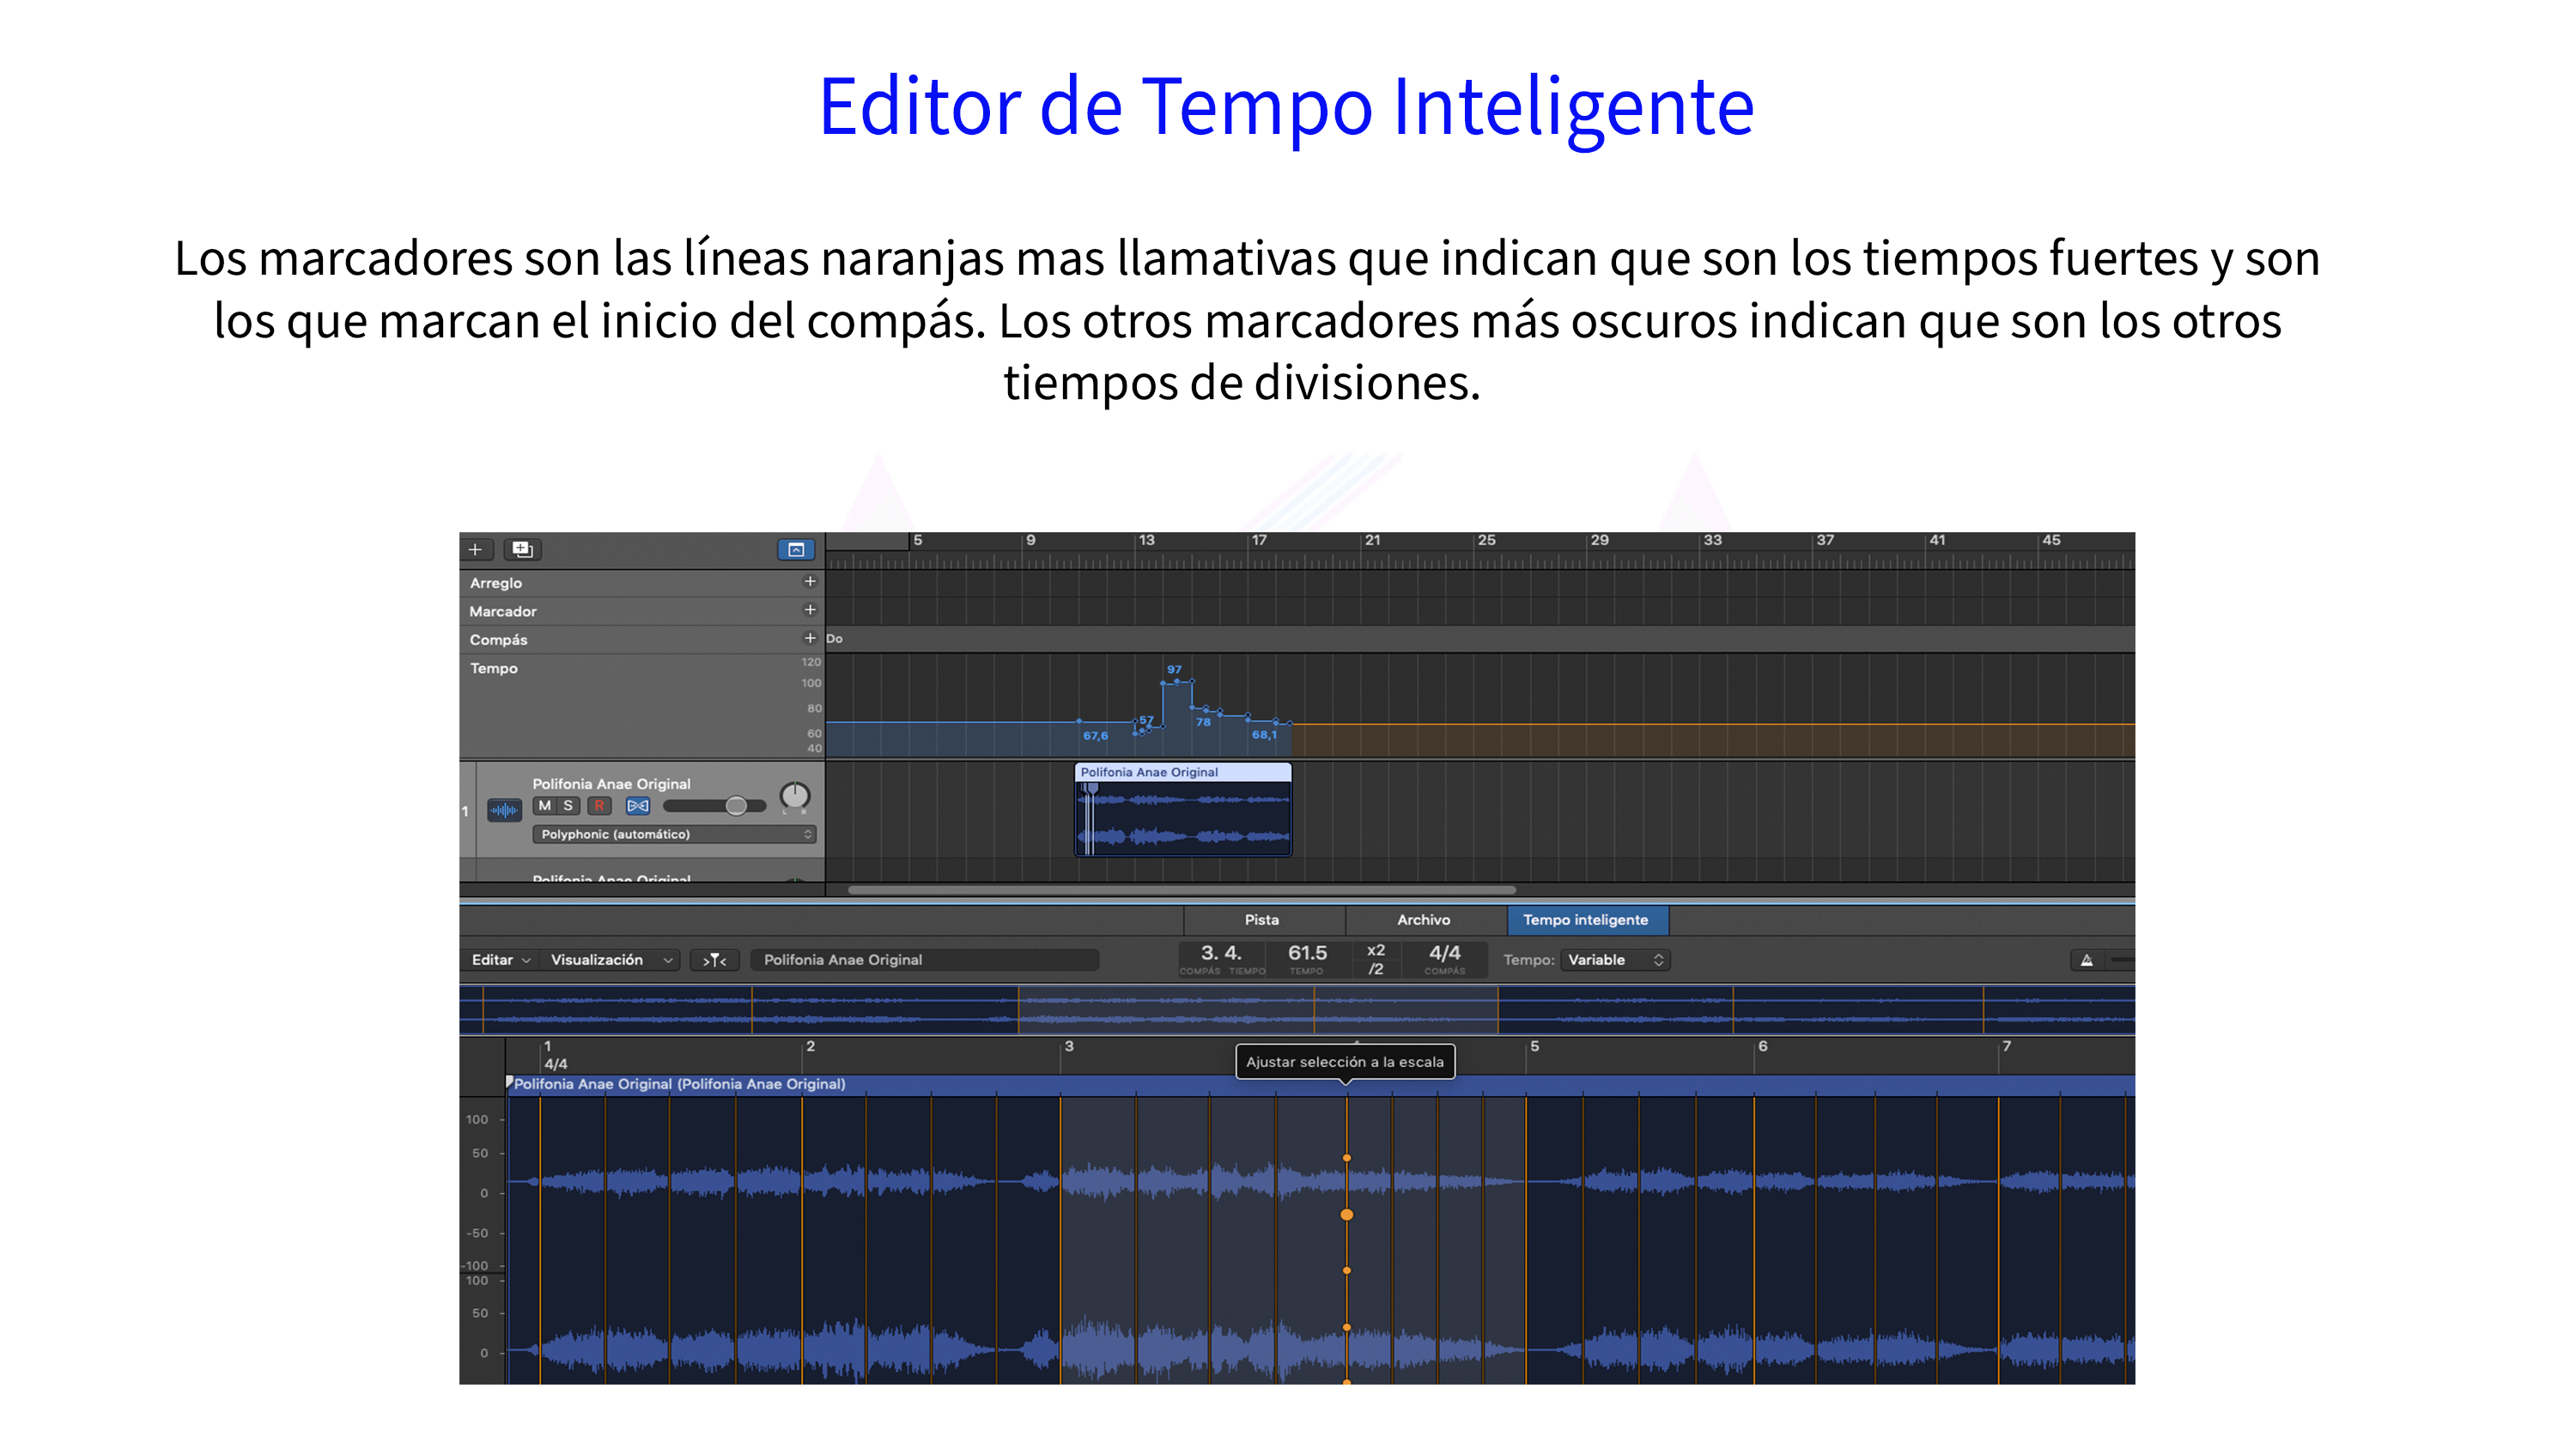Click the Polifonia Anae Original name field
This screenshot has height=1449, width=2576.
click(x=924, y=960)
